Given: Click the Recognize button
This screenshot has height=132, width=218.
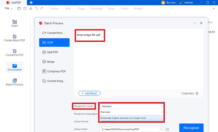Looking at the screenshot, I should (191, 128).
